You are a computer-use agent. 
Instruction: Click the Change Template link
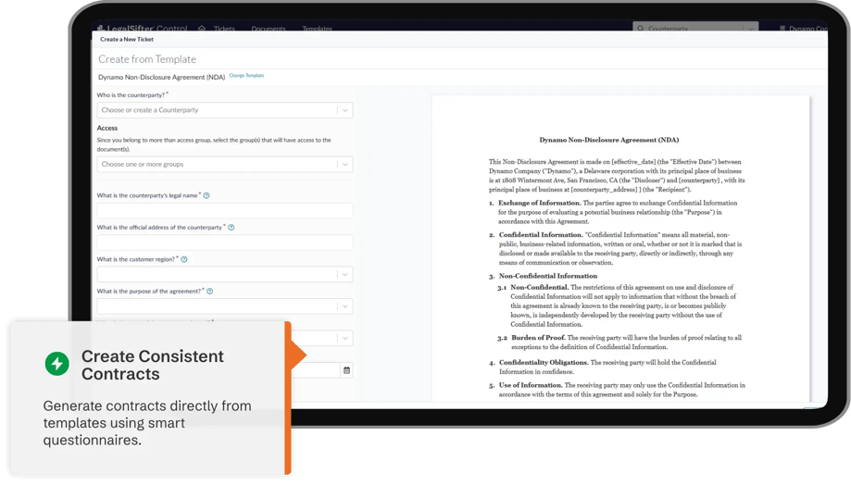[x=246, y=75]
